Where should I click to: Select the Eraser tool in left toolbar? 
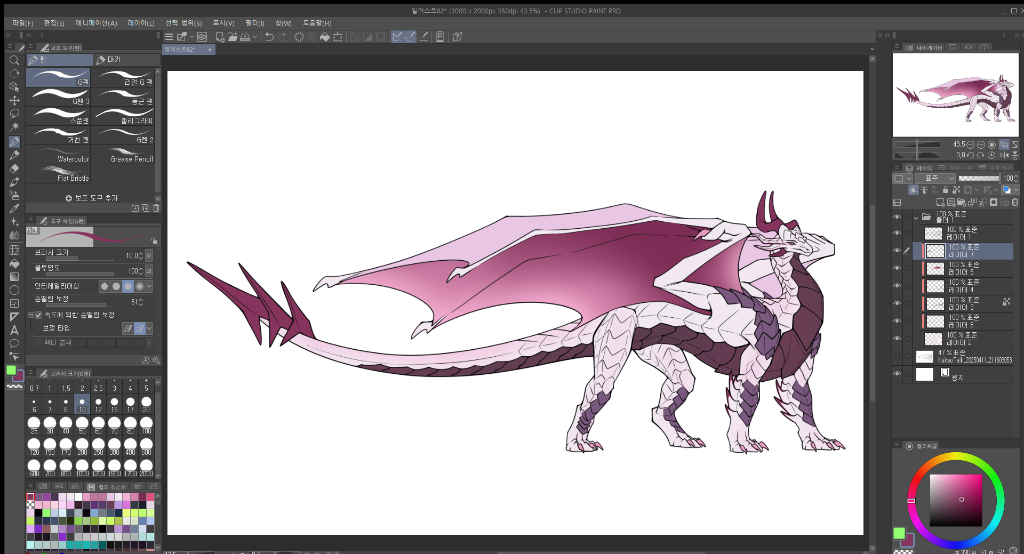(x=14, y=168)
